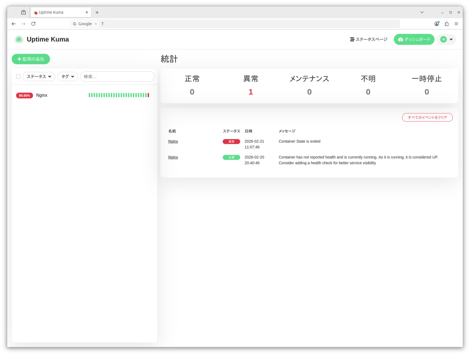470x355 pixels.
Task: Click the Nginx heartbeat status bar
Action: tap(119, 95)
